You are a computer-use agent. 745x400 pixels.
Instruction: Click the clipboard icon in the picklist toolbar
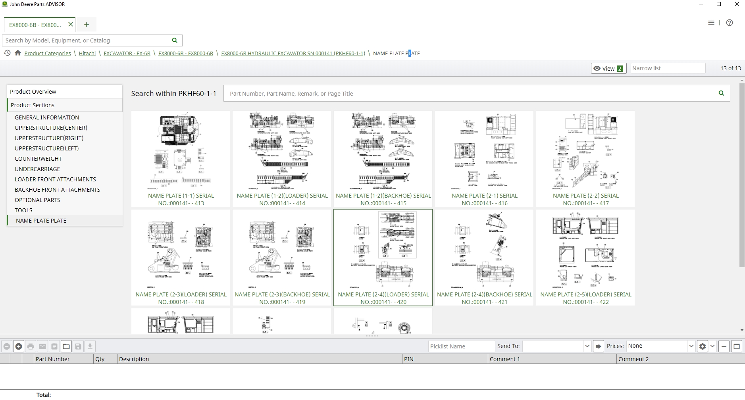coord(54,346)
